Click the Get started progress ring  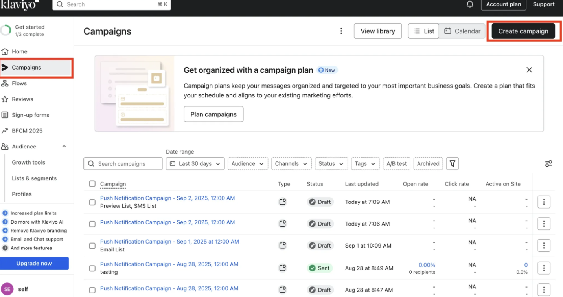pyautogui.click(x=6, y=31)
